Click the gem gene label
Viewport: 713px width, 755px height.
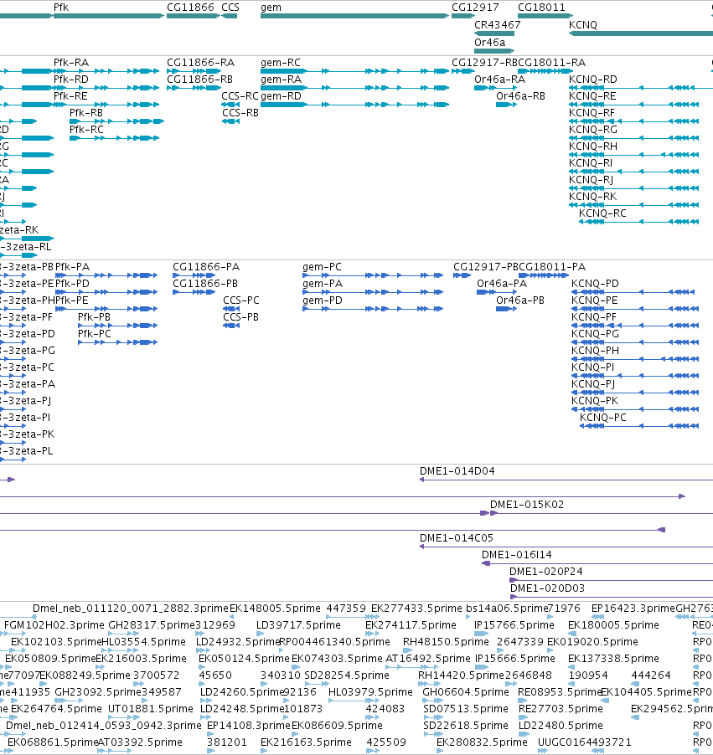pyautogui.click(x=271, y=8)
